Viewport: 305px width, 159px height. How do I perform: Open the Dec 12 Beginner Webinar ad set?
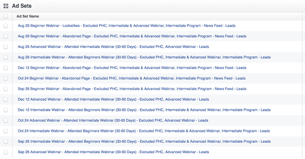pos(132,68)
